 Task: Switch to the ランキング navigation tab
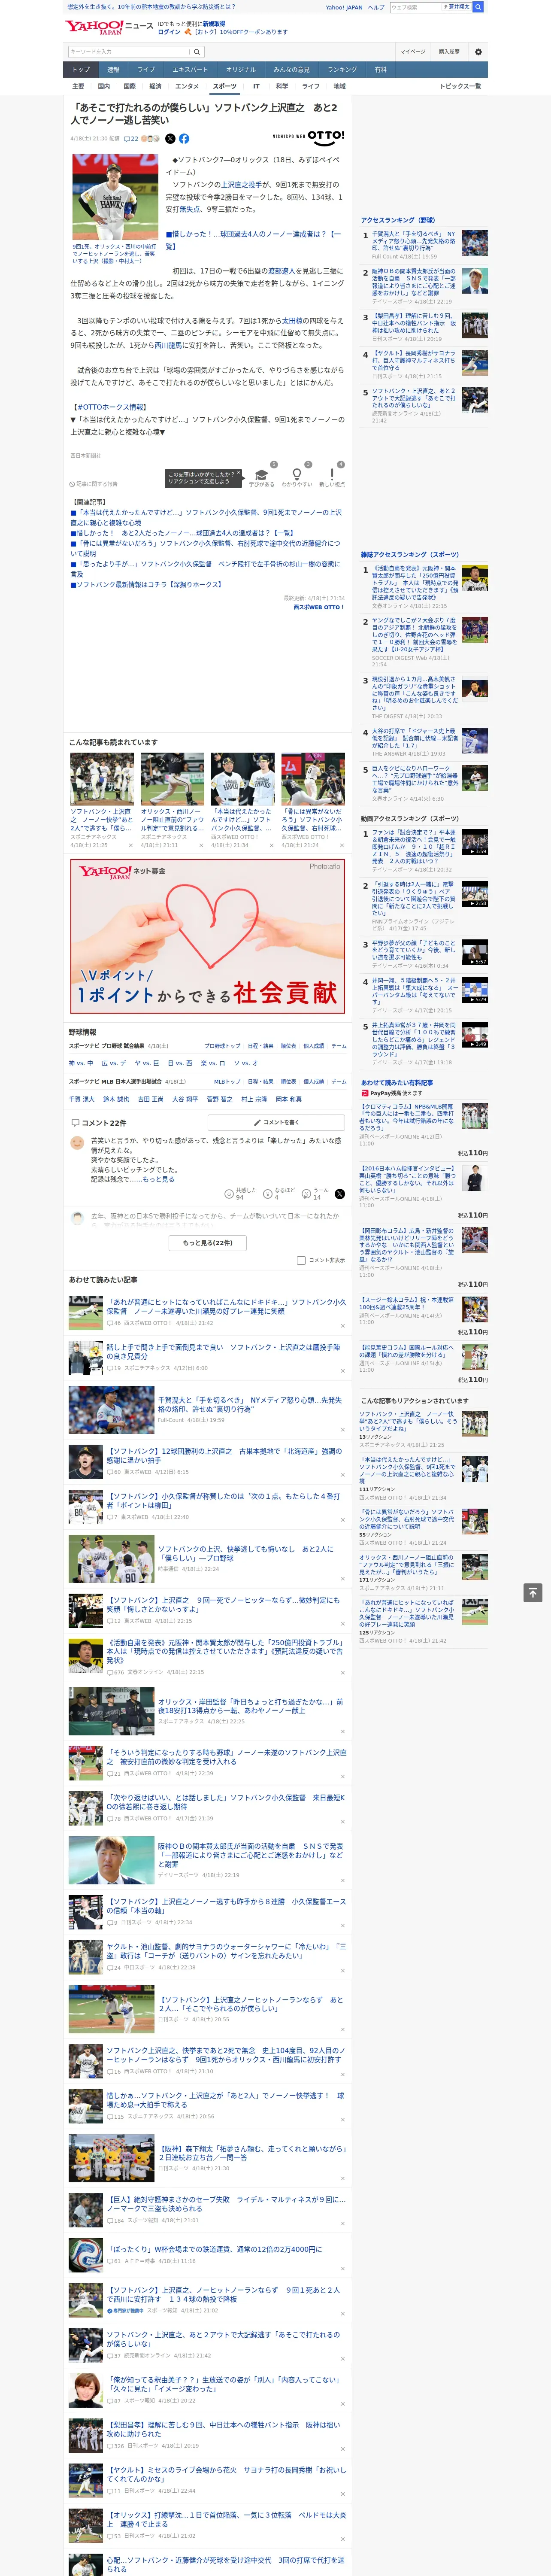point(342,70)
